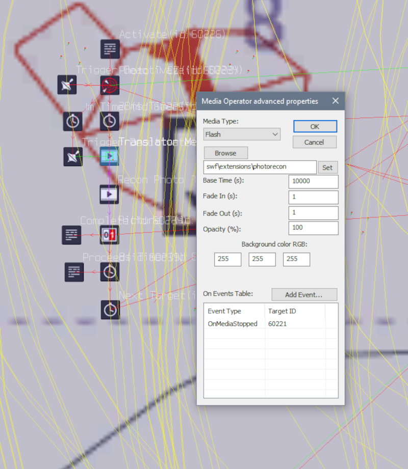Select the satellite dish node beside the target
The width and height of the screenshot is (408, 469).
click(67, 85)
